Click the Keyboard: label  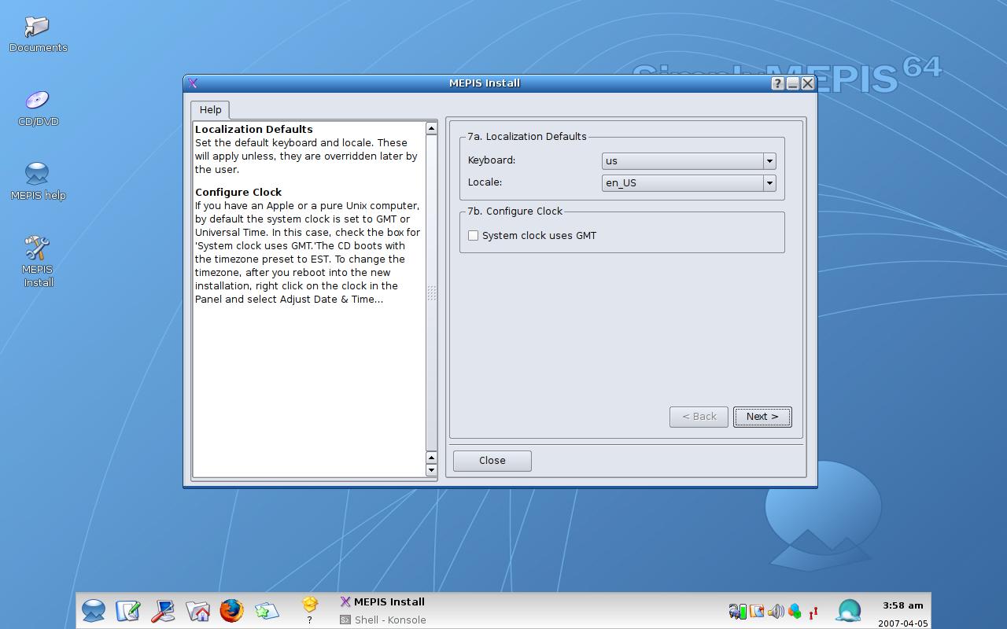pos(492,160)
